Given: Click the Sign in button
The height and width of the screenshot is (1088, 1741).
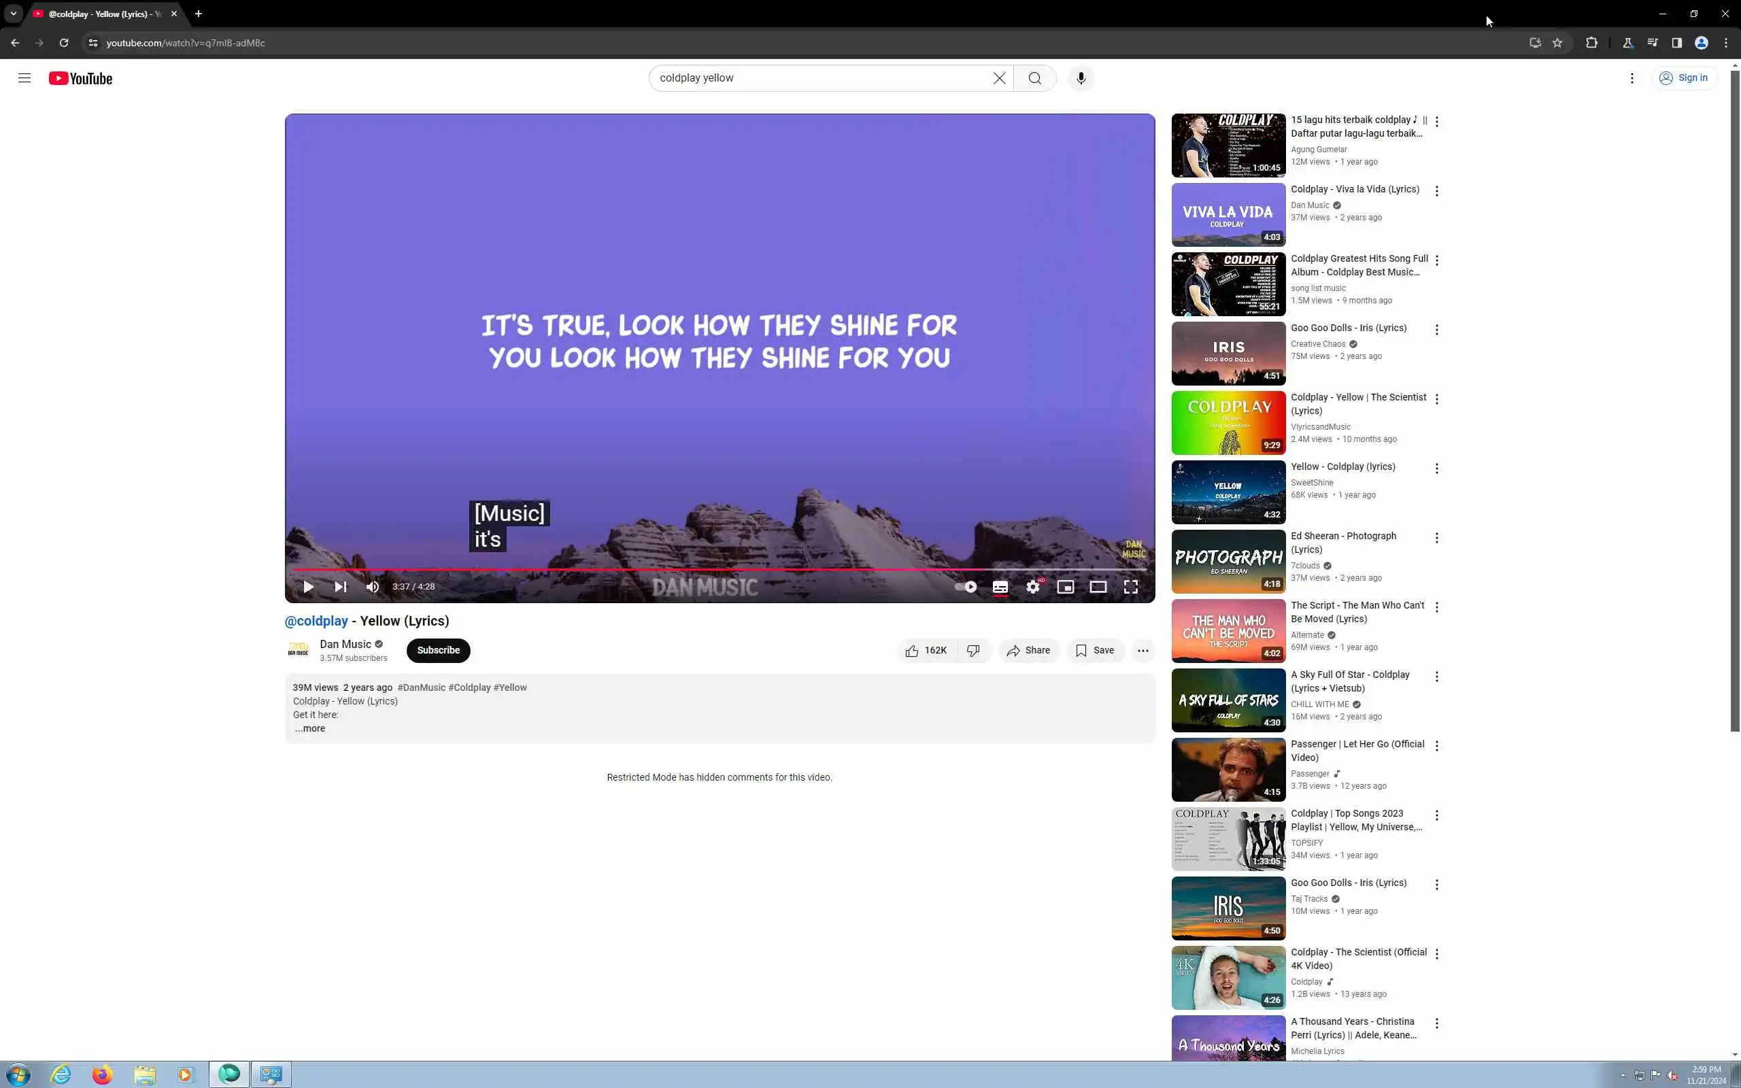Looking at the screenshot, I should [1683, 78].
